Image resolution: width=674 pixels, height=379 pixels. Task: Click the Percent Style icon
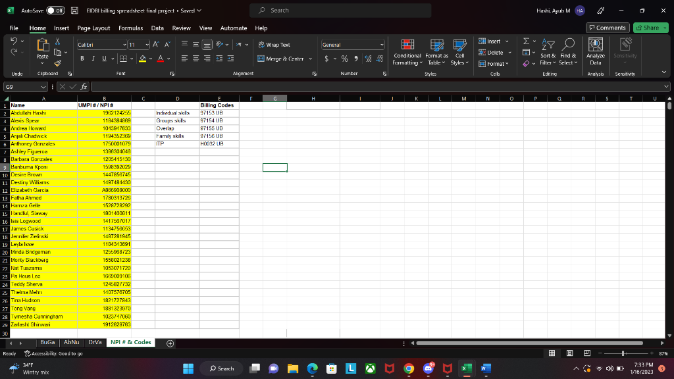coord(345,59)
